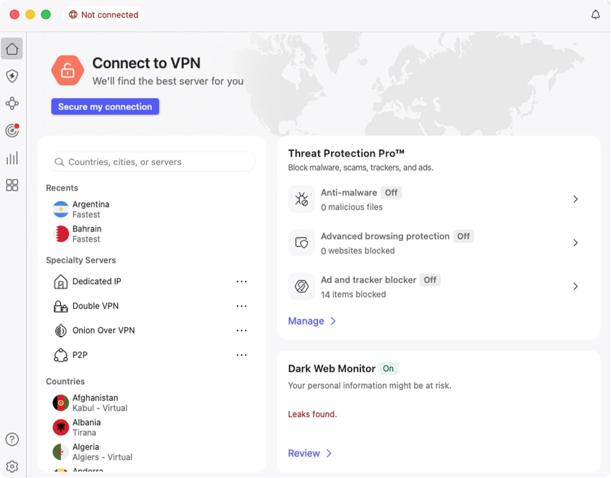Expand Ad and tracker blocker chevron
611x478 pixels.
pos(576,286)
